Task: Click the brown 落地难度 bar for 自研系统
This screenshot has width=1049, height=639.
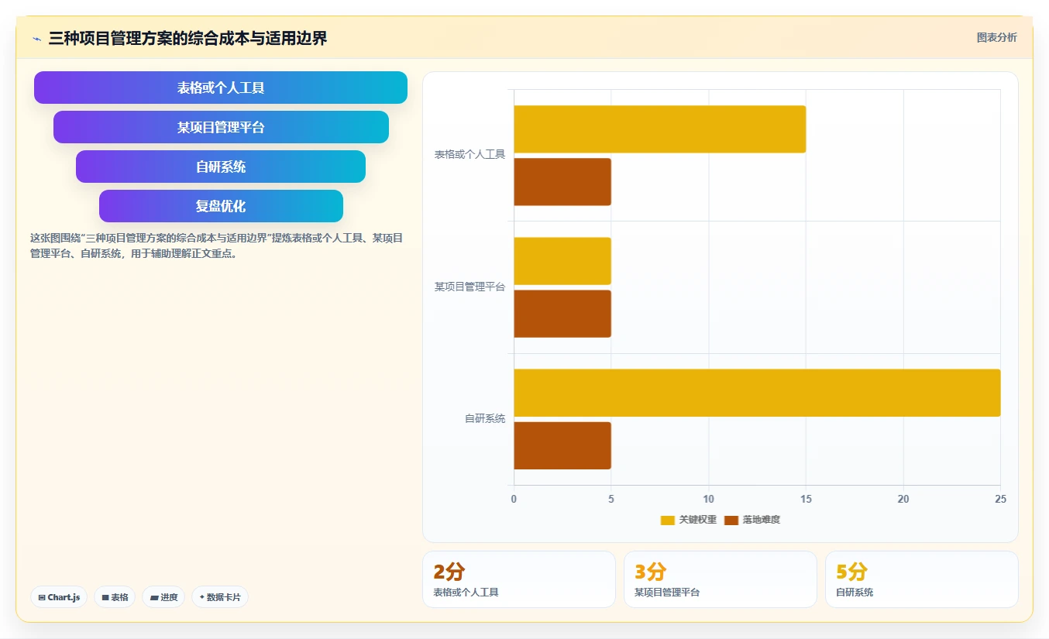Action: pos(562,445)
